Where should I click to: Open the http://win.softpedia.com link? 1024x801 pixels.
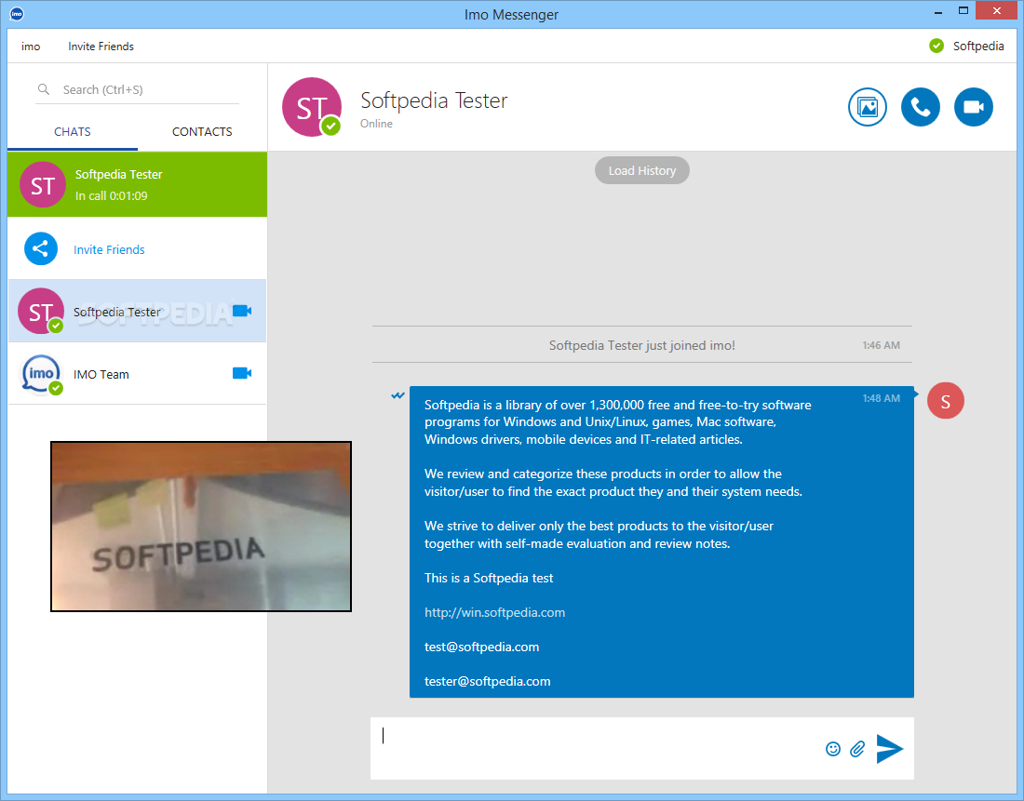[x=494, y=612]
